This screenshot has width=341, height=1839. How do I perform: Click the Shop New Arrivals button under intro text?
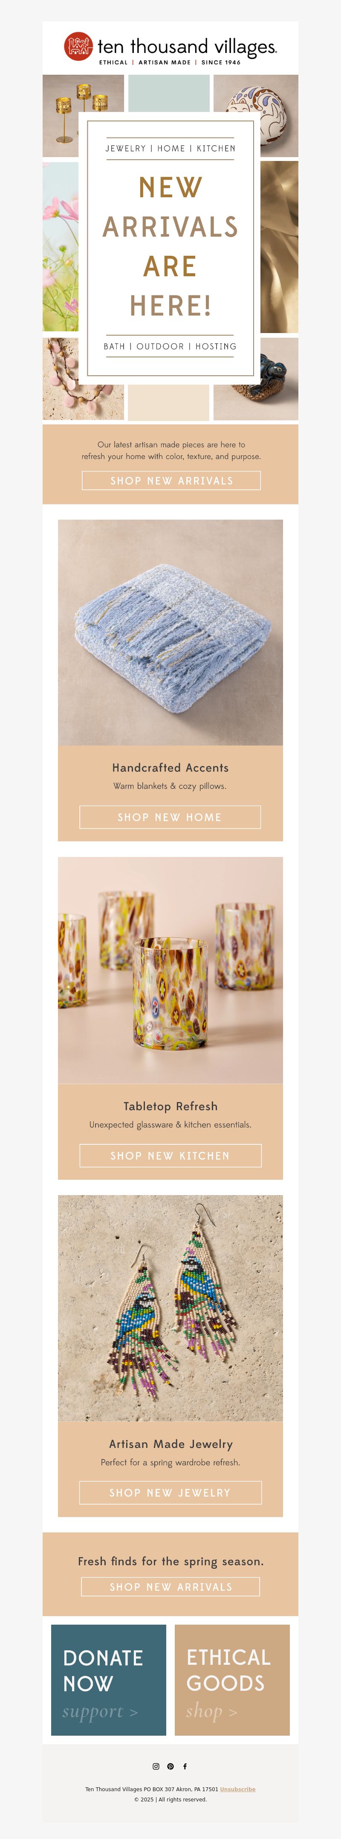point(171,480)
